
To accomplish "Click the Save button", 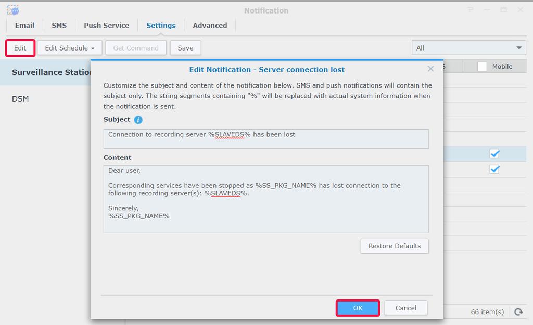I will point(185,48).
